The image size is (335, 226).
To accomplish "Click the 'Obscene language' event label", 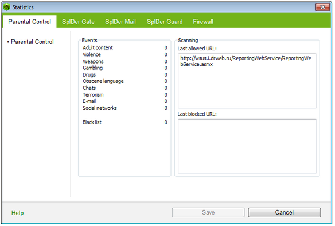I will (103, 81).
